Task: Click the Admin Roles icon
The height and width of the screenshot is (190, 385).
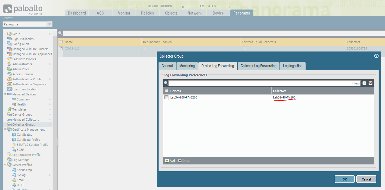Action: tap(10, 69)
